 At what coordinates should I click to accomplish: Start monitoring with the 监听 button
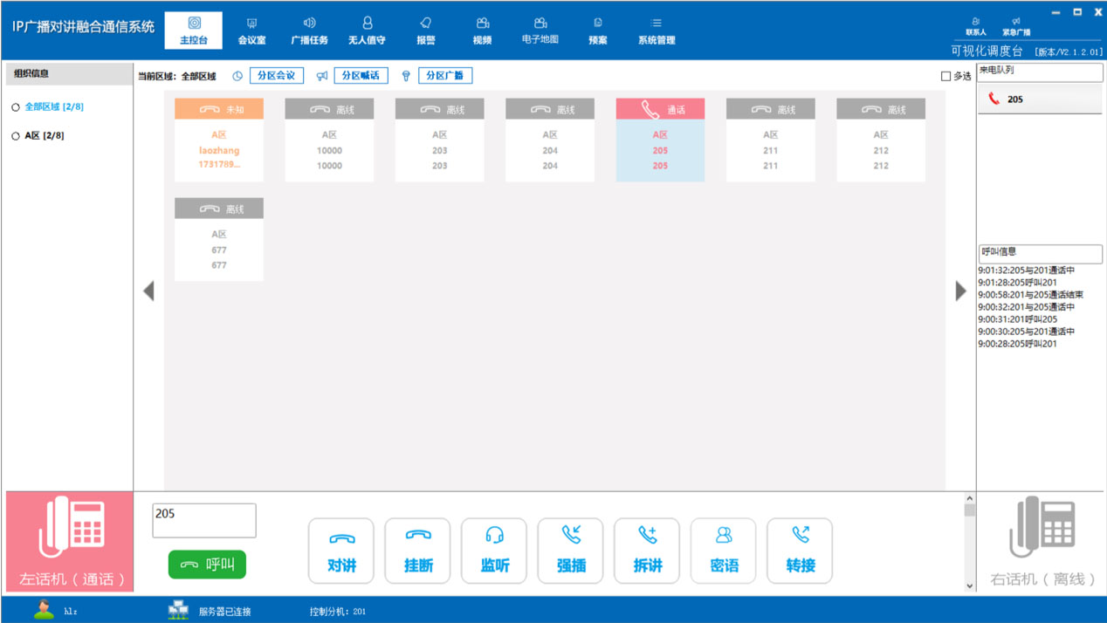[x=494, y=551]
